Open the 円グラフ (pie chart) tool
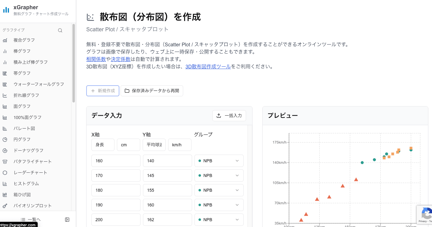The width and height of the screenshot is (432, 227). (22, 139)
